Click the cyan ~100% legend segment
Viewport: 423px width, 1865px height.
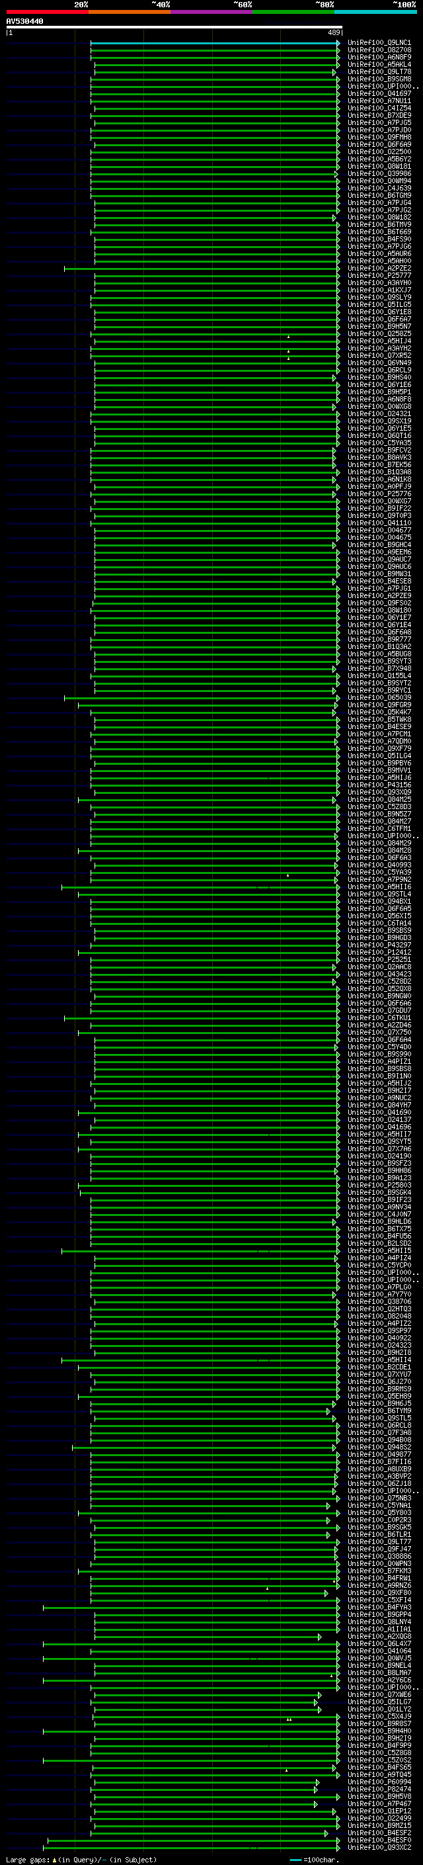[375, 12]
